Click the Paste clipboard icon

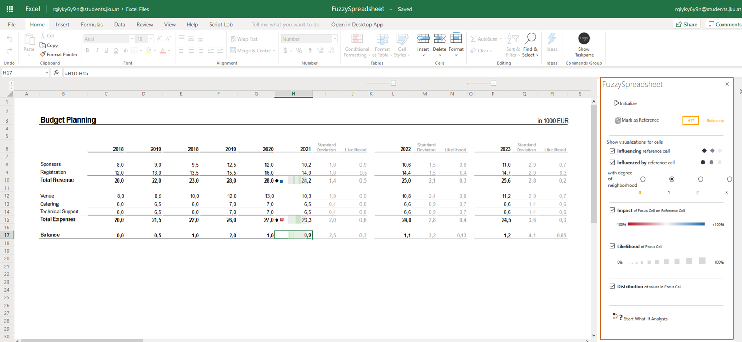click(29, 39)
